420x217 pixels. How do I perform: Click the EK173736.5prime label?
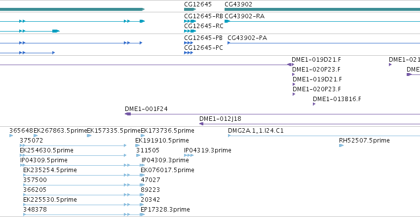(167, 131)
